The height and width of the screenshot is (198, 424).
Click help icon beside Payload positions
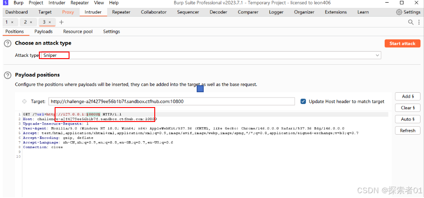pyautogui.click(x=8, y=75)
